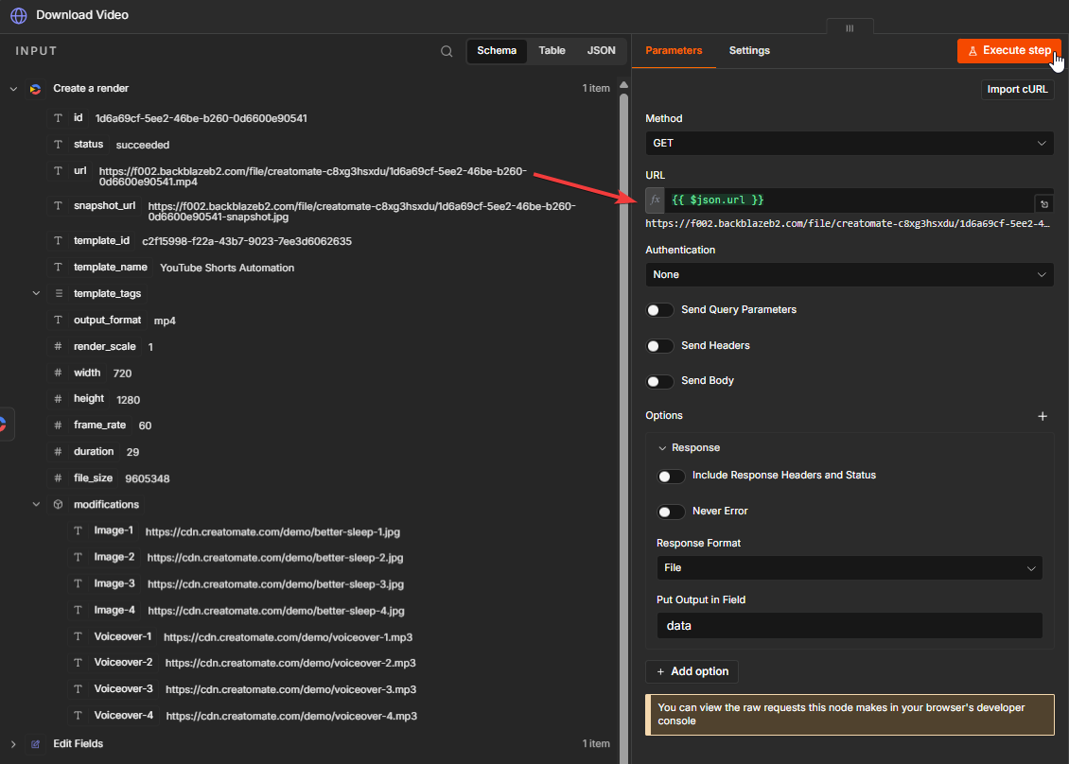Click the snapshot_url field label
1069x764 pixels.
104,206
